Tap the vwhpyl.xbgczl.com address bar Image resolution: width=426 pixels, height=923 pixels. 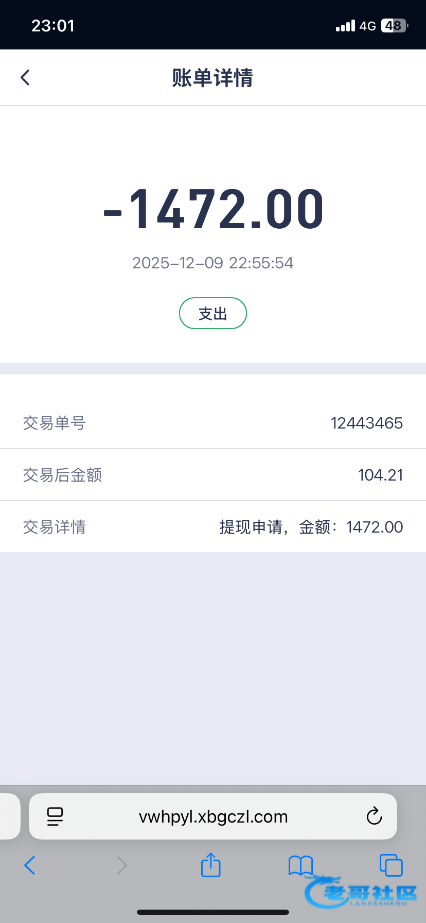pyautogui.click(x=213, y=816)
